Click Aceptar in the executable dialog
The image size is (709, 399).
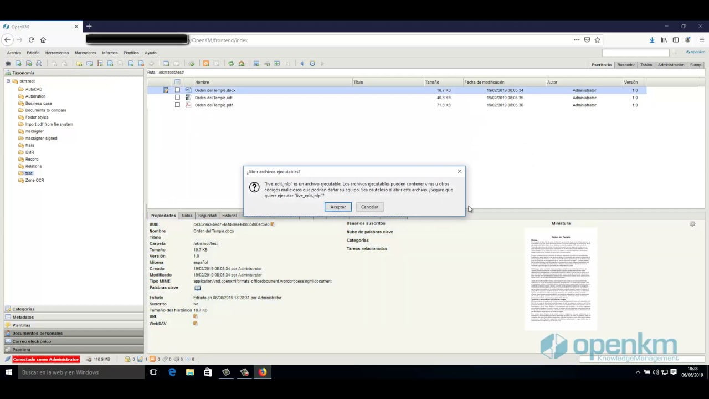pyautogui.click(x=338, y=207)
